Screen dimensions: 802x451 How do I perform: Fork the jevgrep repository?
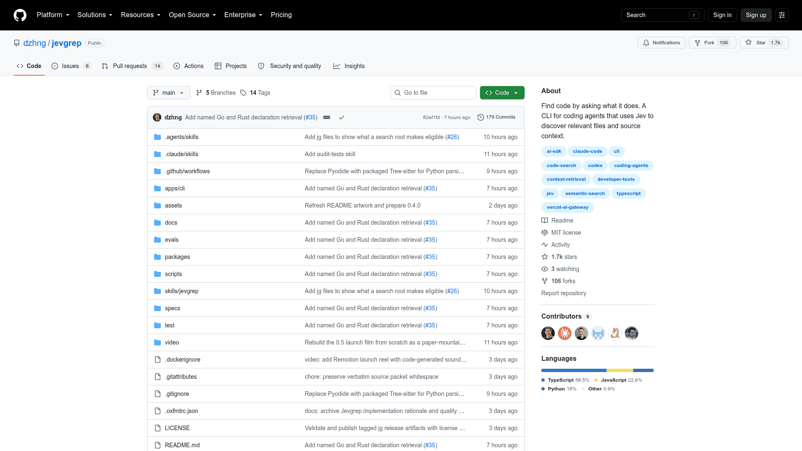coord(712,43)
